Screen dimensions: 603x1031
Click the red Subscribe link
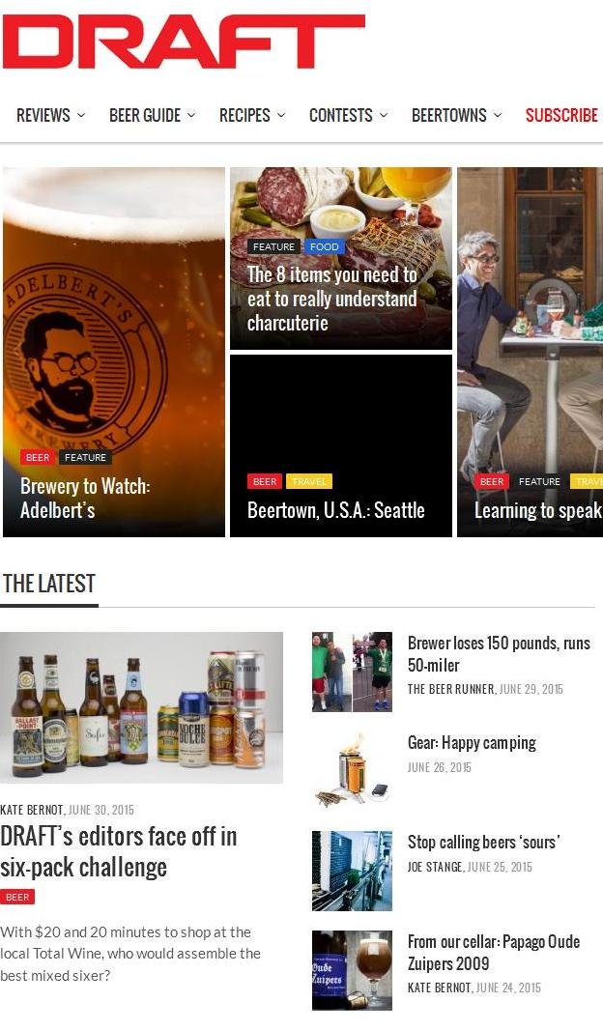[561, 115]
